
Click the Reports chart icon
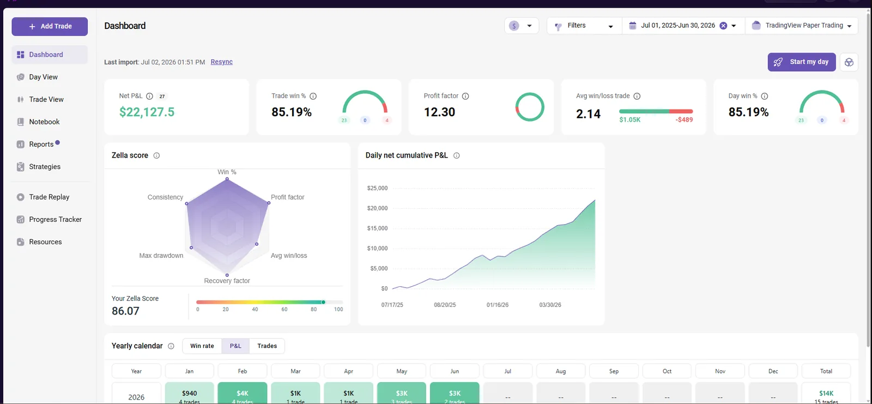coord(21,144)
